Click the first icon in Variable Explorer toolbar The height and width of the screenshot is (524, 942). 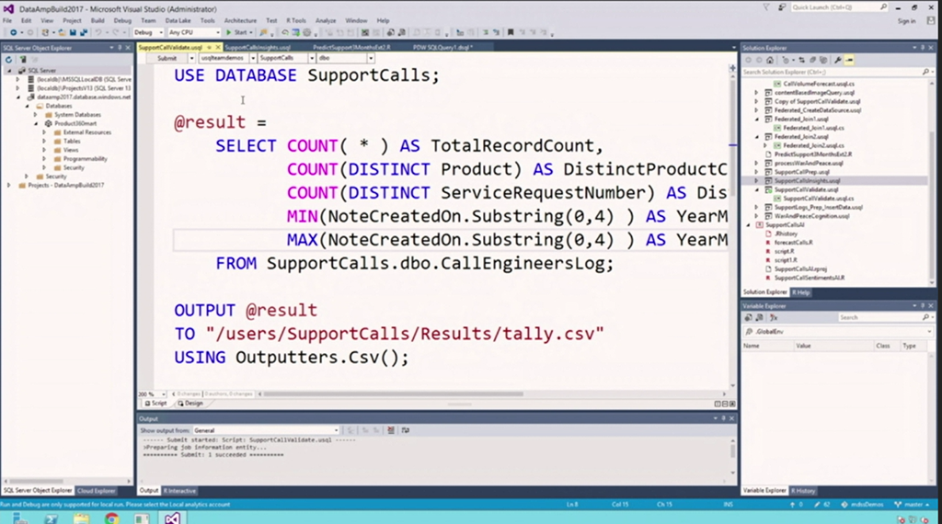[749, 317]
